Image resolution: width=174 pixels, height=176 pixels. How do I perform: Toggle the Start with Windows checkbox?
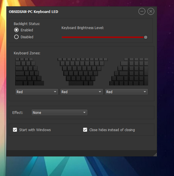coord(15,130)
